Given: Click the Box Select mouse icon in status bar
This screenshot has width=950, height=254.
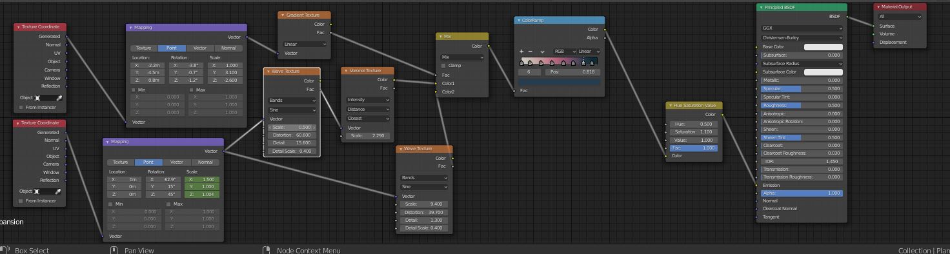Looking at the screenshot, I should 5,250.
